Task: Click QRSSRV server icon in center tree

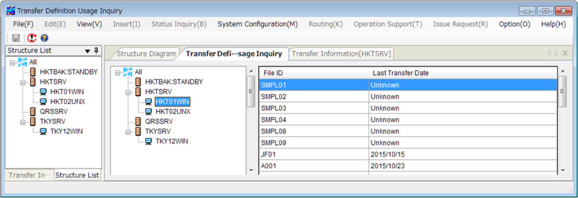Action: (x=138, y=121)
